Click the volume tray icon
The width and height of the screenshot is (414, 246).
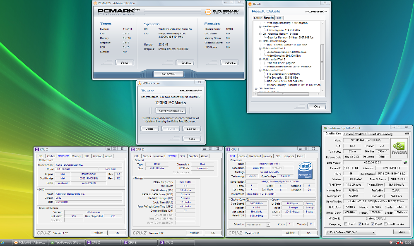tap(401, 243)
